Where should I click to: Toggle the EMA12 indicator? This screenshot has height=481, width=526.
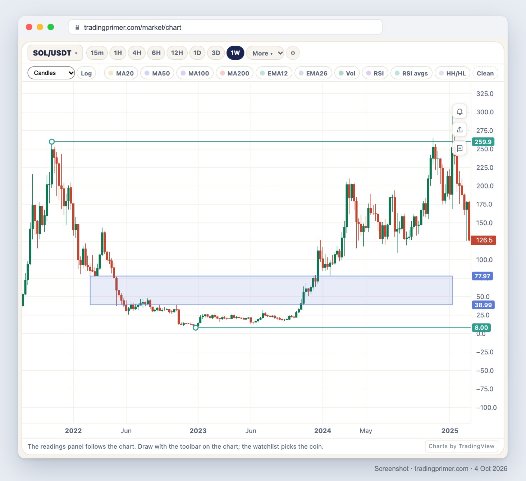[x=274, y=73]
